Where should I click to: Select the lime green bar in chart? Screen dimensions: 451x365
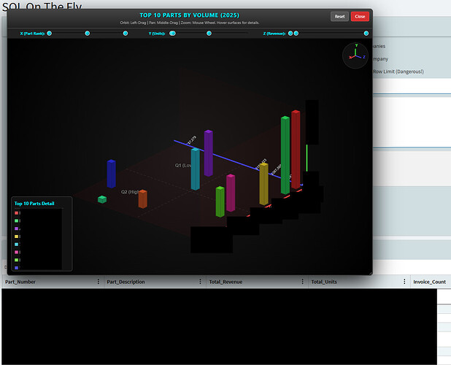point(220,201)
